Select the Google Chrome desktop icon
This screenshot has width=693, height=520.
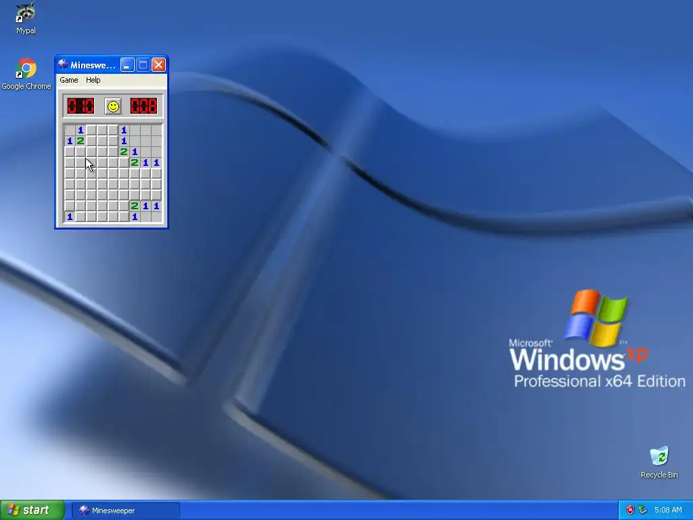click(26, 74)
